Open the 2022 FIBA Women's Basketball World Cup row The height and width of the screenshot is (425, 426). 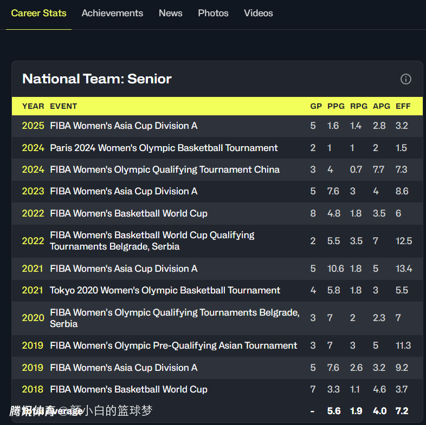point(128,213)
